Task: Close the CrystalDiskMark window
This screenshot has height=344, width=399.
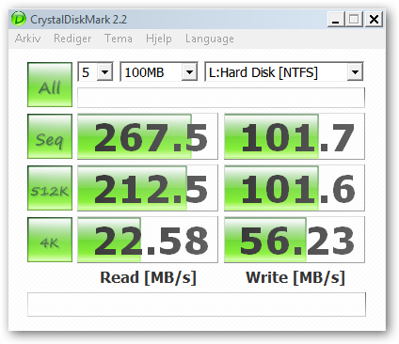Action: pos(374,20)
